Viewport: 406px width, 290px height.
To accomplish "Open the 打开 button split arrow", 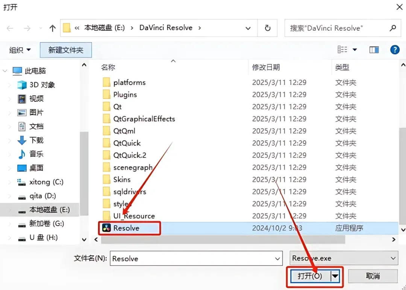I will [335, 276].
